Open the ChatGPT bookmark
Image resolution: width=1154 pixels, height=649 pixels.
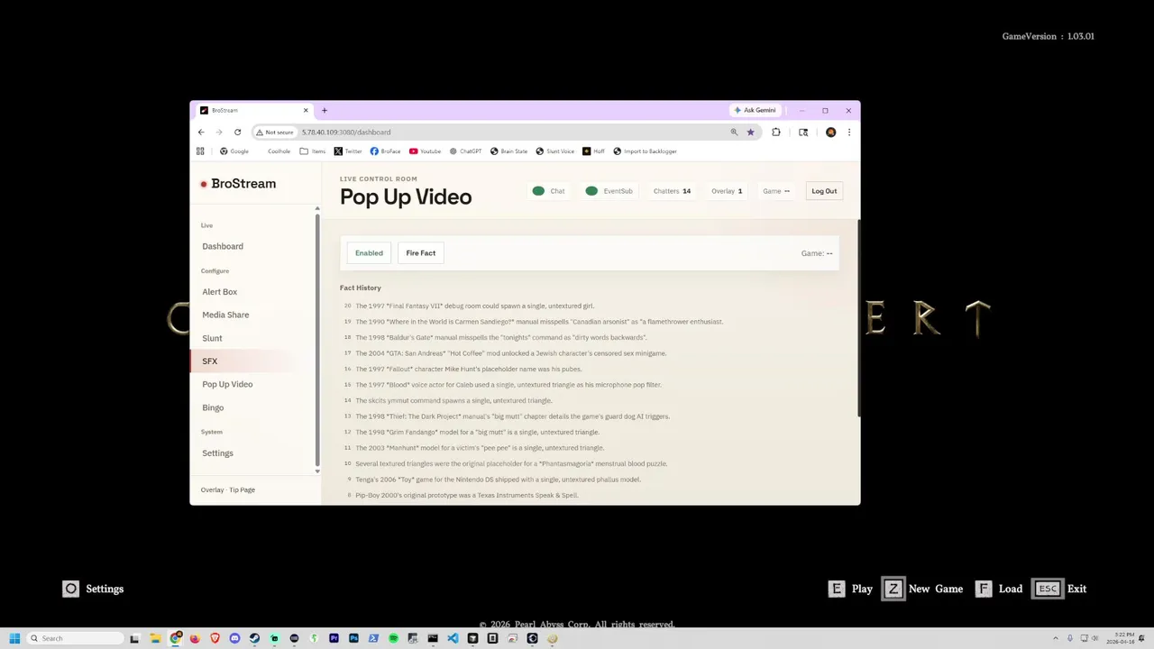(466, 151)
